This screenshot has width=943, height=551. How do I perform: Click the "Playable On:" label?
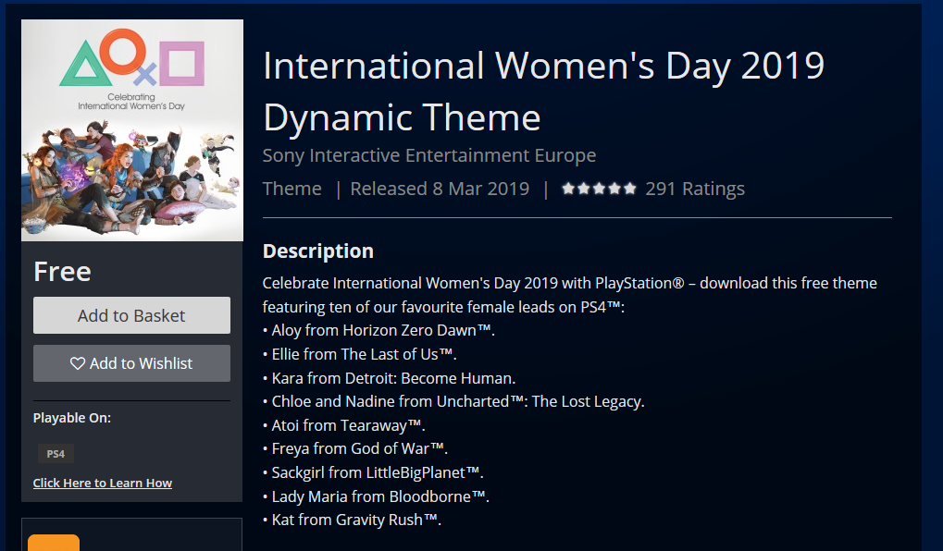pyautogui.click(x=71, y=418)
